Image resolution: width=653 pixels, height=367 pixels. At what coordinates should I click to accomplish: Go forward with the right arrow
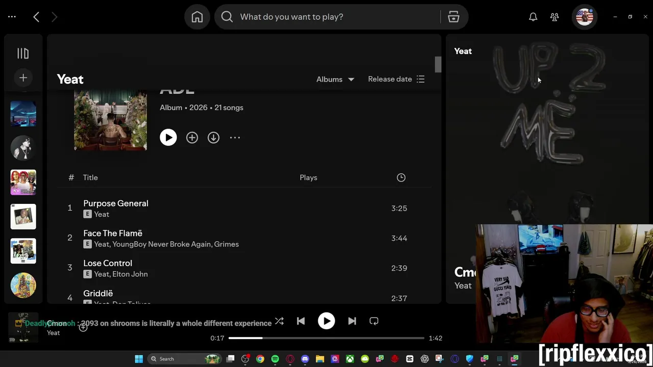(54, 17)
